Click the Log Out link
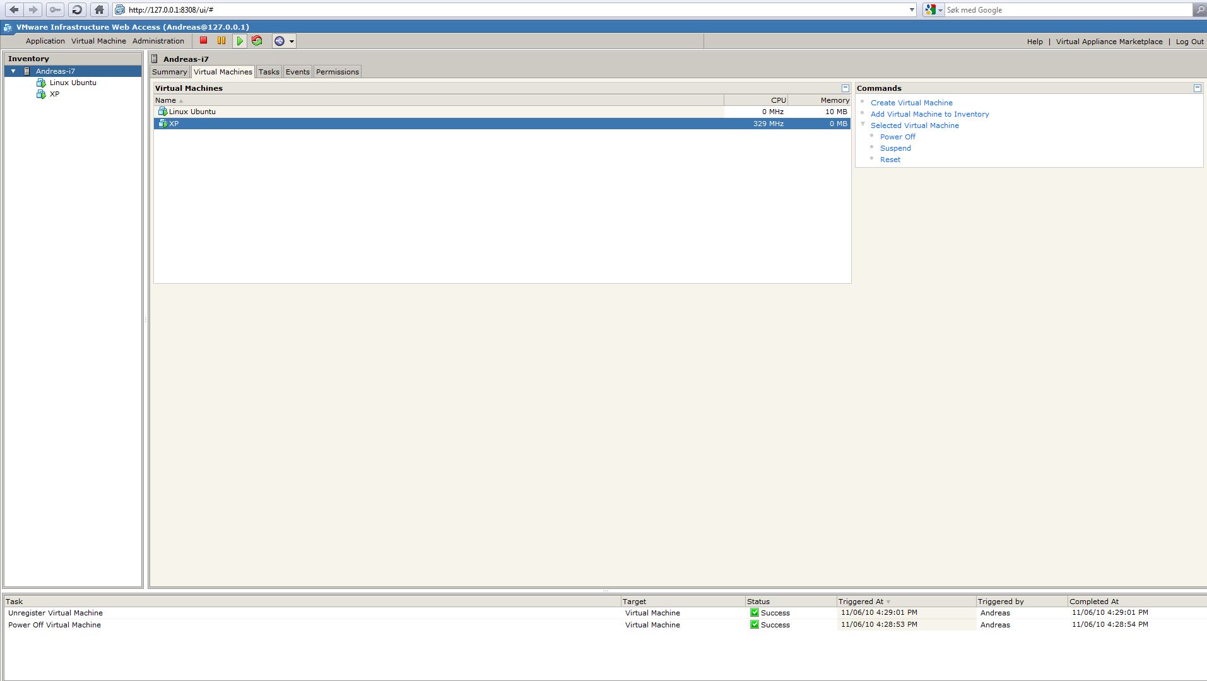The image size is (1207, 681). 1189,42
